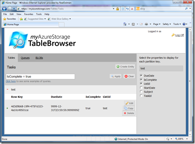Click the browser Forward arrow button

(10, 9)
